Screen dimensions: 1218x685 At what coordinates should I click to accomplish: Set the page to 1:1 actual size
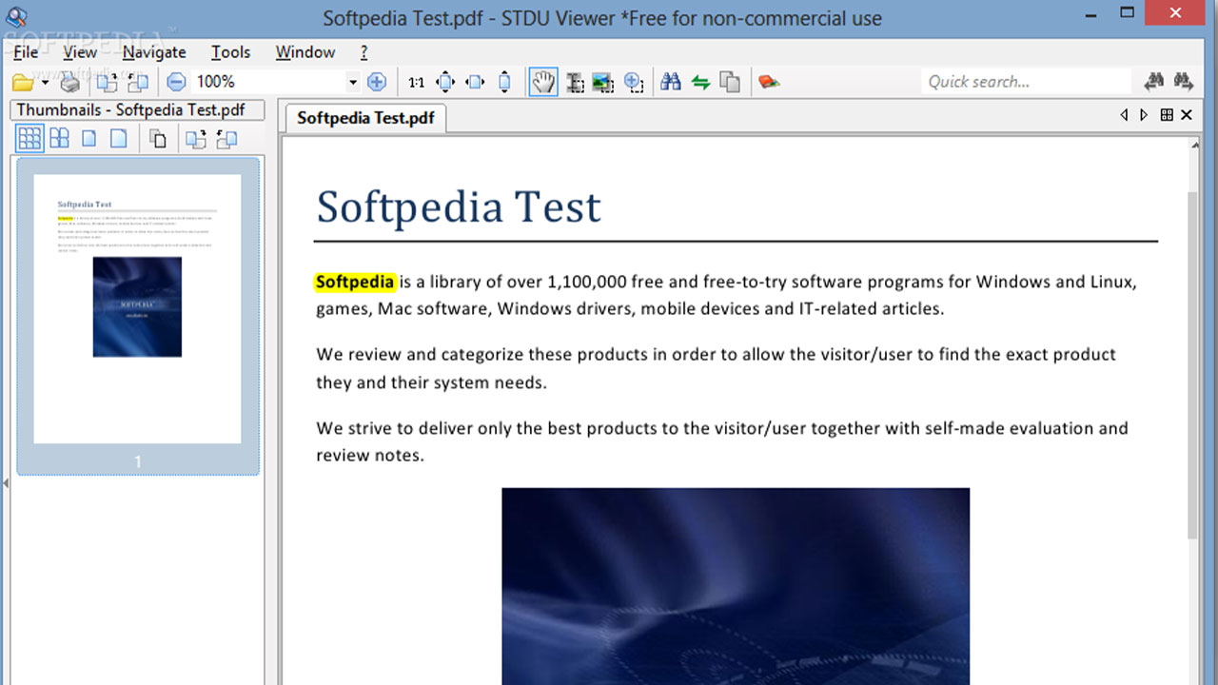coord(416,83)
